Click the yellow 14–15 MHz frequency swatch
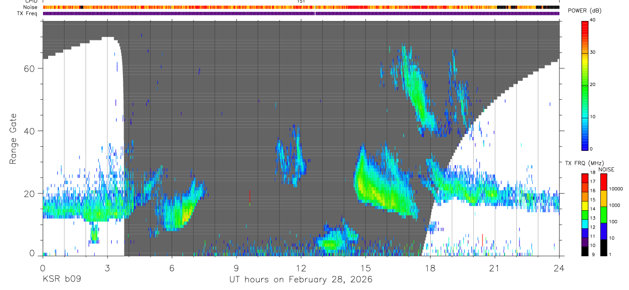 coord(585,205)
